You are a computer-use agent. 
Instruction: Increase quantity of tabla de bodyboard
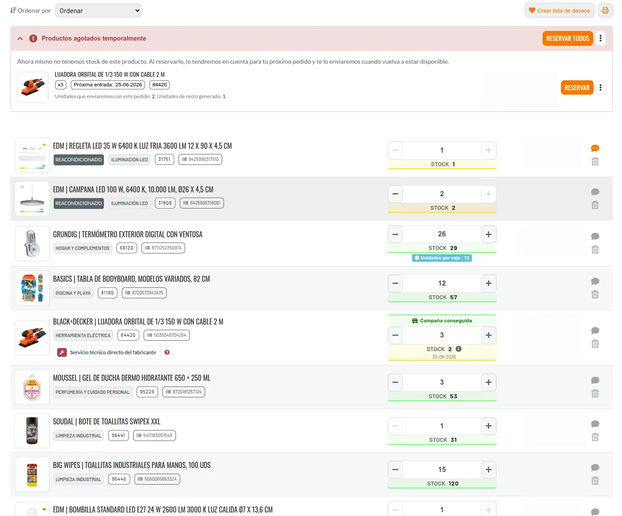click(488, 283)
